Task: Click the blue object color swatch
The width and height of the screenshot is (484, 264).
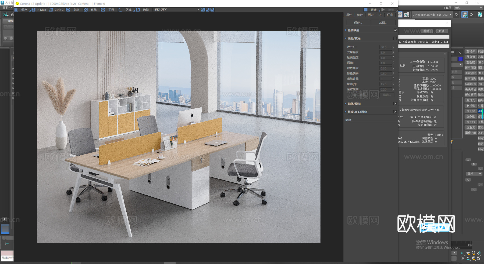Action: (460, 59)
